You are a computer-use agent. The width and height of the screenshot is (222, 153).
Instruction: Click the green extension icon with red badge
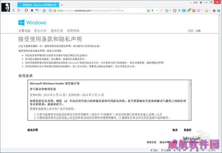[189, 10]
